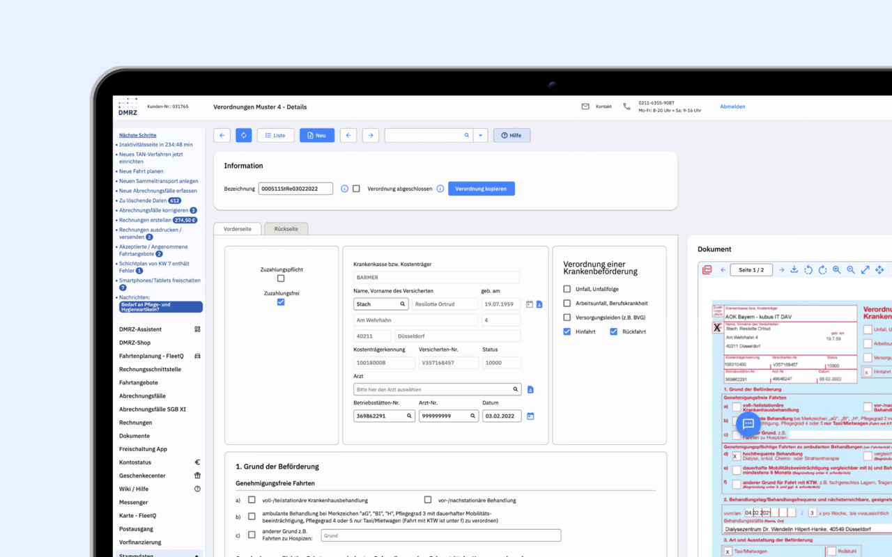Go to previous record arrow after Neu
The height and width of the screenshot is (557, 892).
point(348,135)
